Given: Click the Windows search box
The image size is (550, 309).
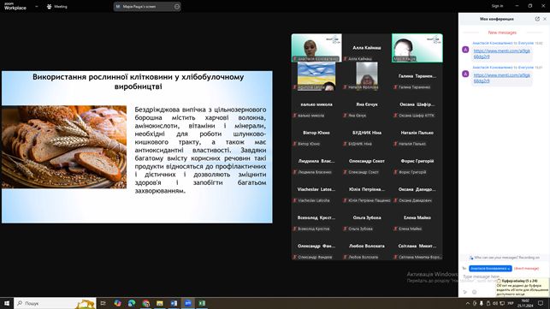Looking at the screenshot, I should click(x=55, y=303).
